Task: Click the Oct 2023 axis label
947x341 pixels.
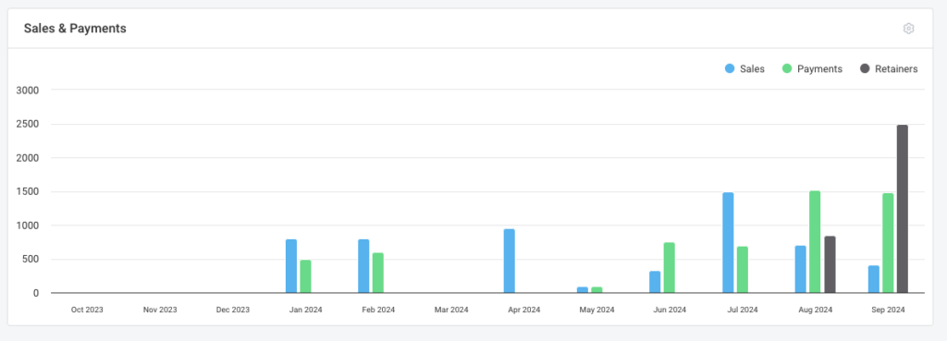Action: coord(87,310)
